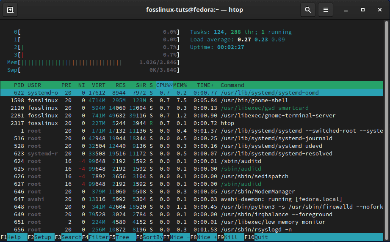
Task: Open a new terminal tab icon
Action: [x=10, y=10]
